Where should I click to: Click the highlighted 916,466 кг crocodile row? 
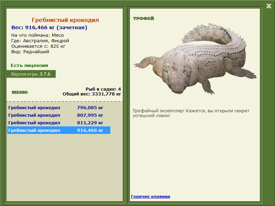pos(59,130)
